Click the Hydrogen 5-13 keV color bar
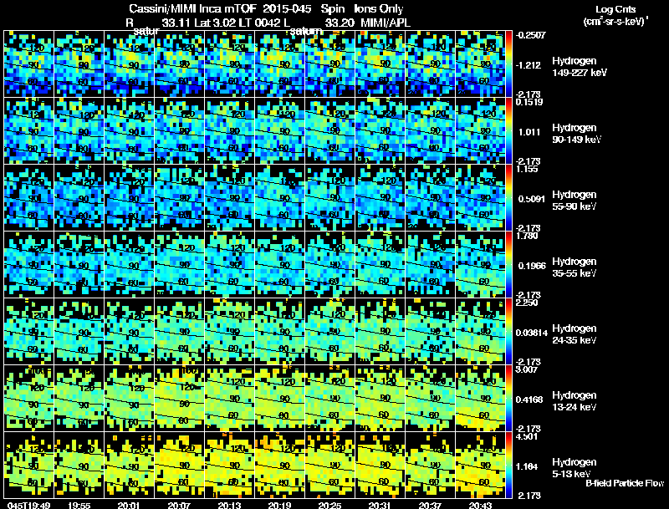This screenshot has height=509, width=669. click(x=508, y=466)
